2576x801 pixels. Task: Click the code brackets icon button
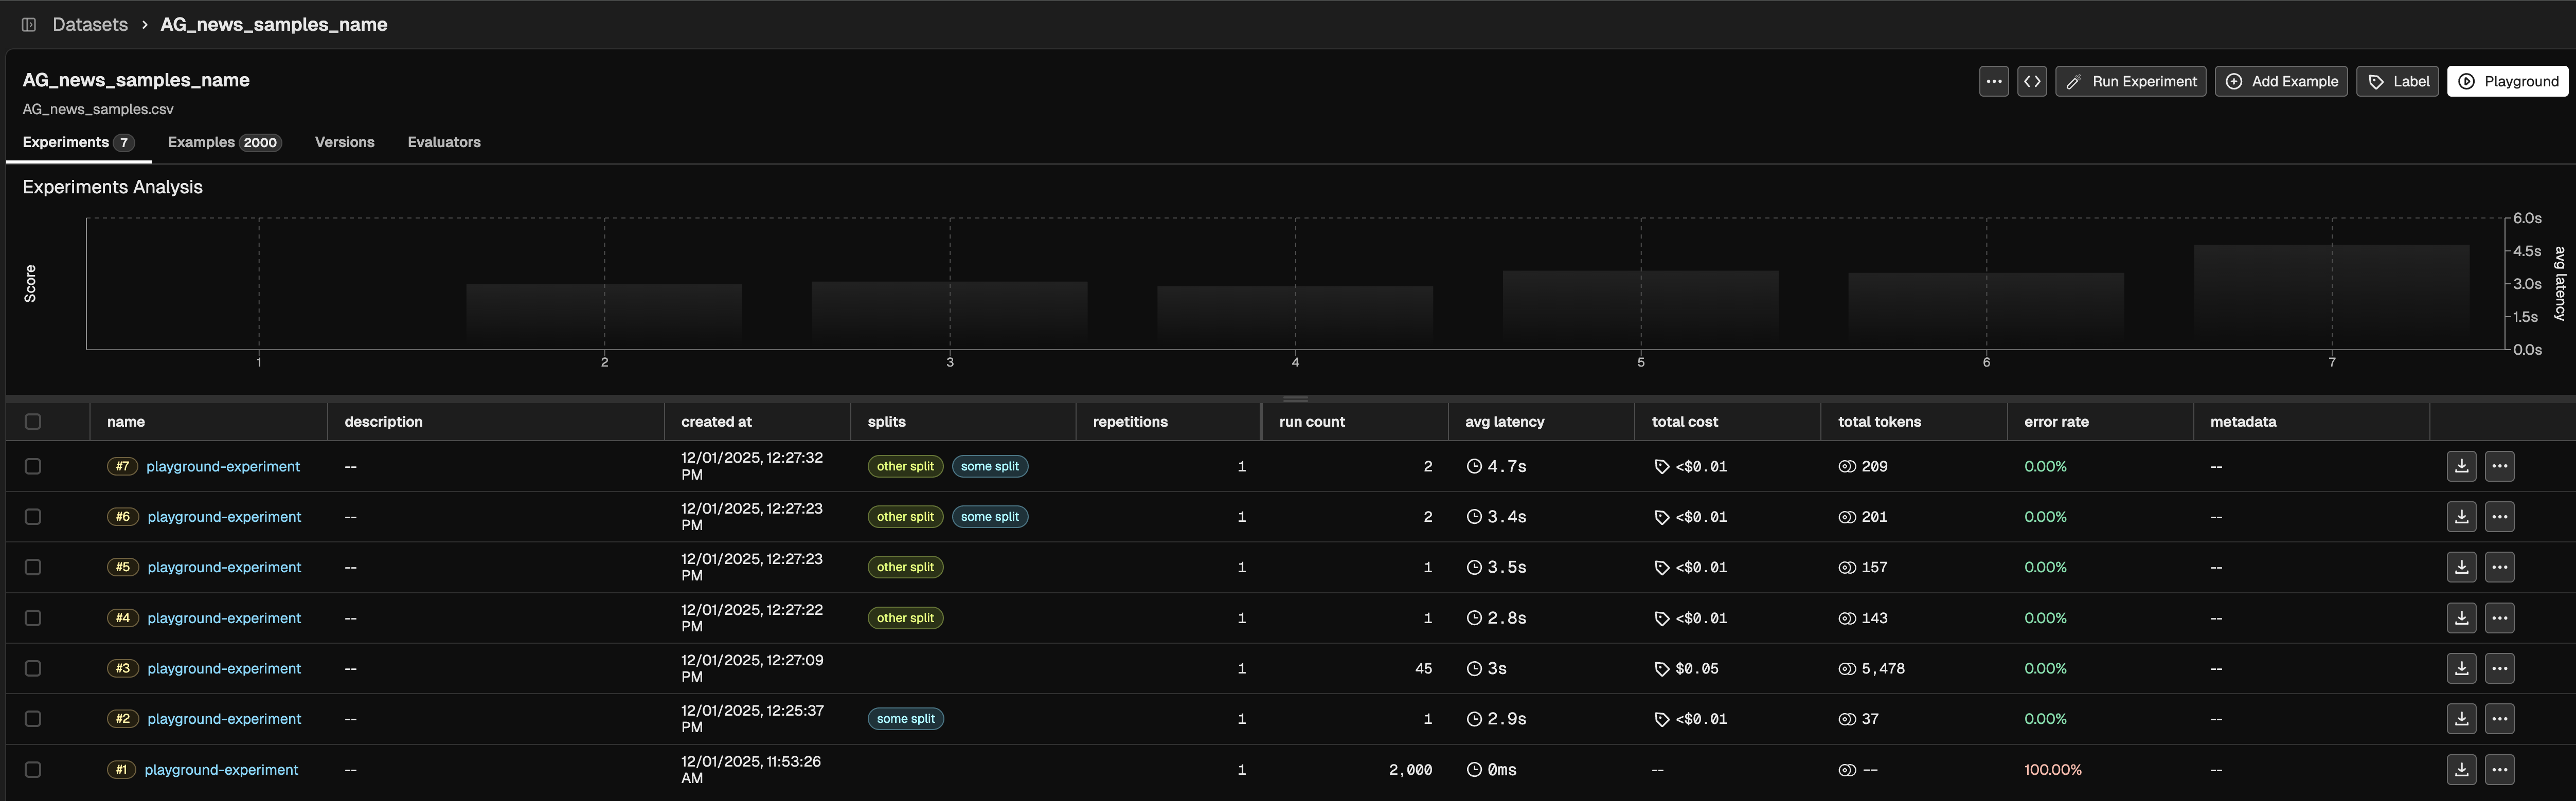[x=2031, y=81]
